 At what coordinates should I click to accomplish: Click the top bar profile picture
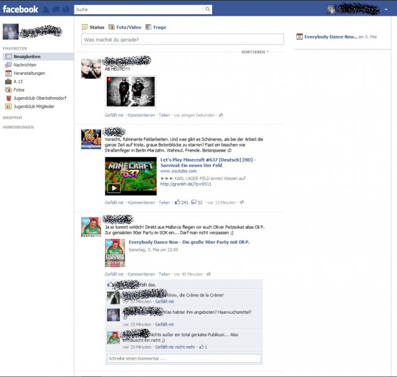[x=331, y=10]
